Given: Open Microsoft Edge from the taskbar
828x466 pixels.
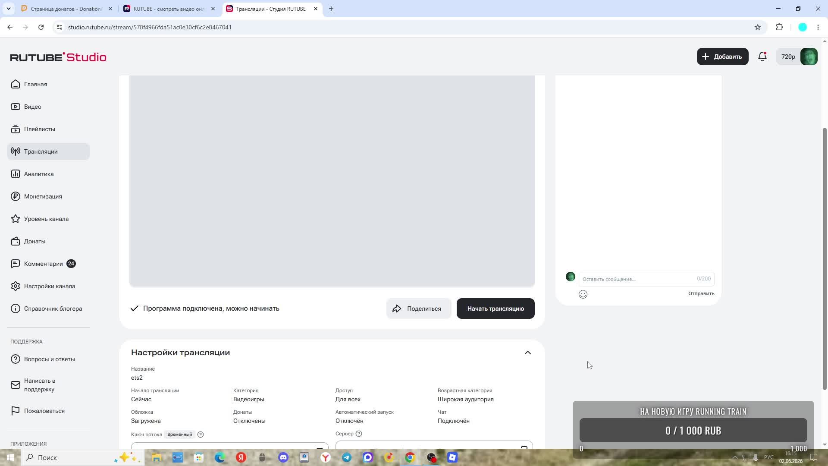Looking at the screenshot, I should [x=220, y=457].
